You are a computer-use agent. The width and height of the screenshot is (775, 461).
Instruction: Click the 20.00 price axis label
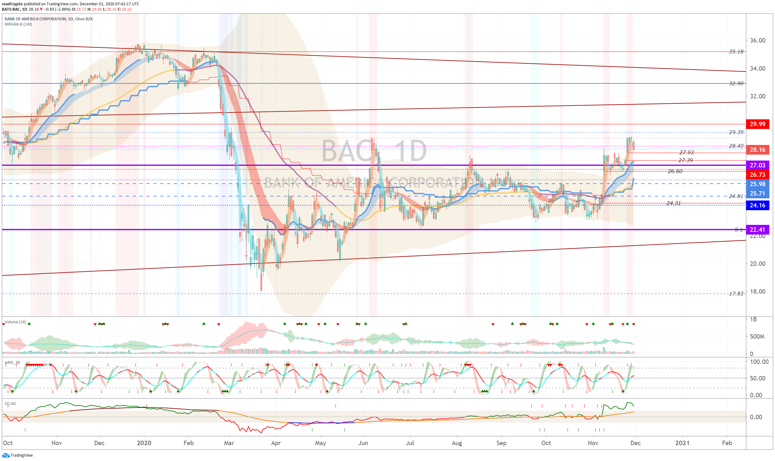point(758,264)
